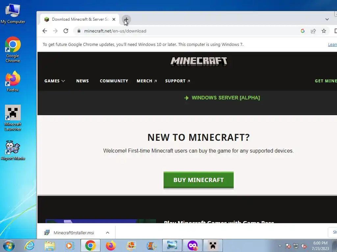Select the Airport Mania desktop shortcut
Image resolution: width=337 pixels, height=252 pixels.
coord(13,150)
